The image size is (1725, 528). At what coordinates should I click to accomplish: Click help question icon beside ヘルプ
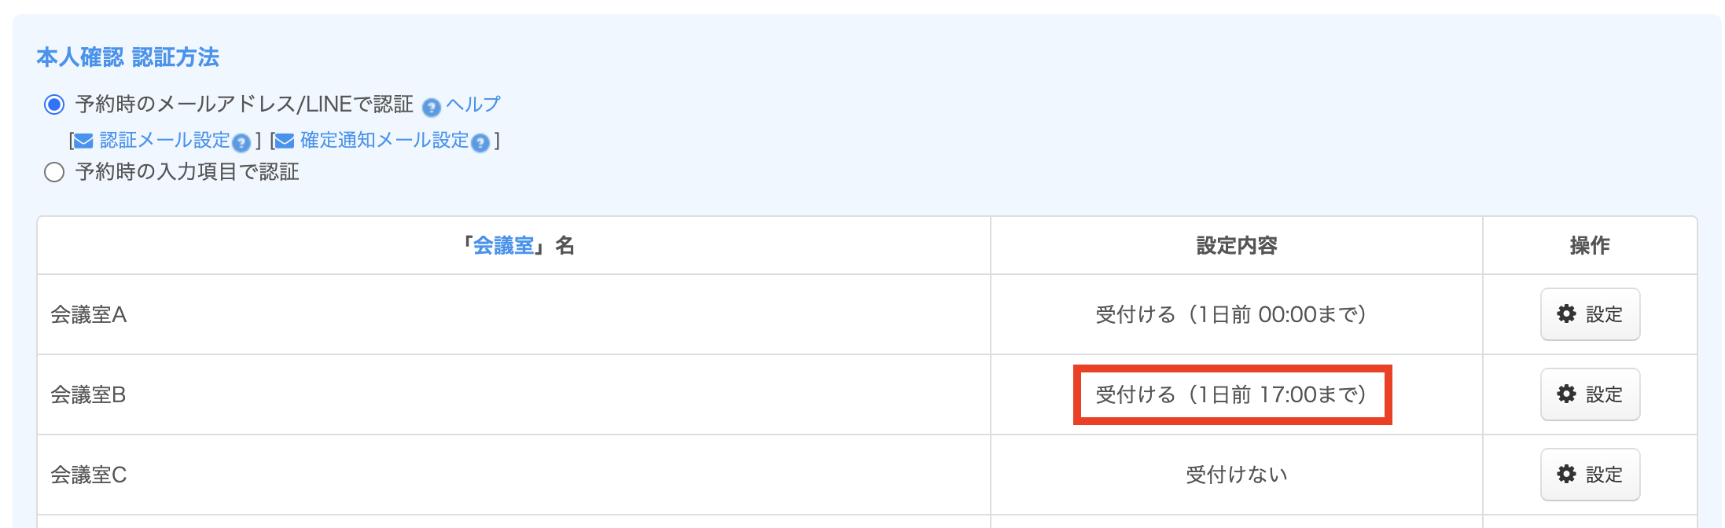point(431,107)
